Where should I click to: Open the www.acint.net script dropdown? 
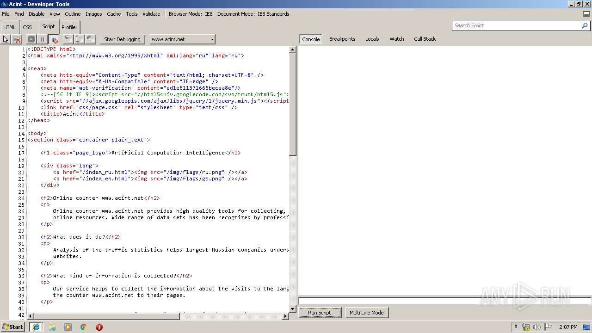(182, 39)
